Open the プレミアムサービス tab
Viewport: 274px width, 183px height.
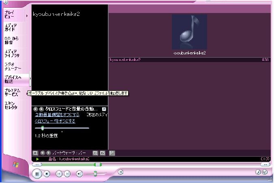click(15, 93)
